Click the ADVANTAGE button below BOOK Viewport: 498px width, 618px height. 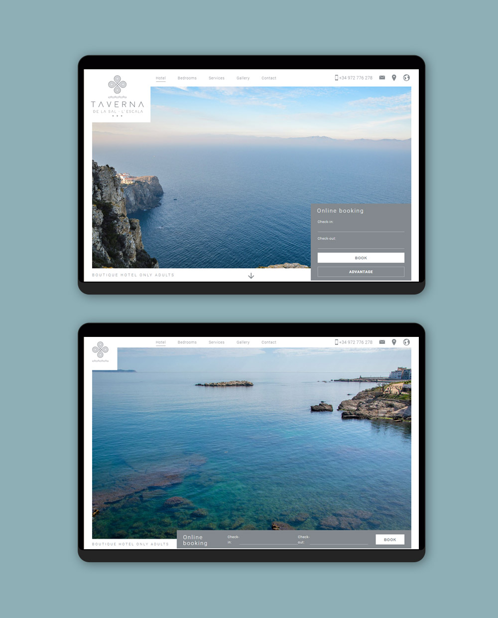pyautogui.click(x=361, y=272)
